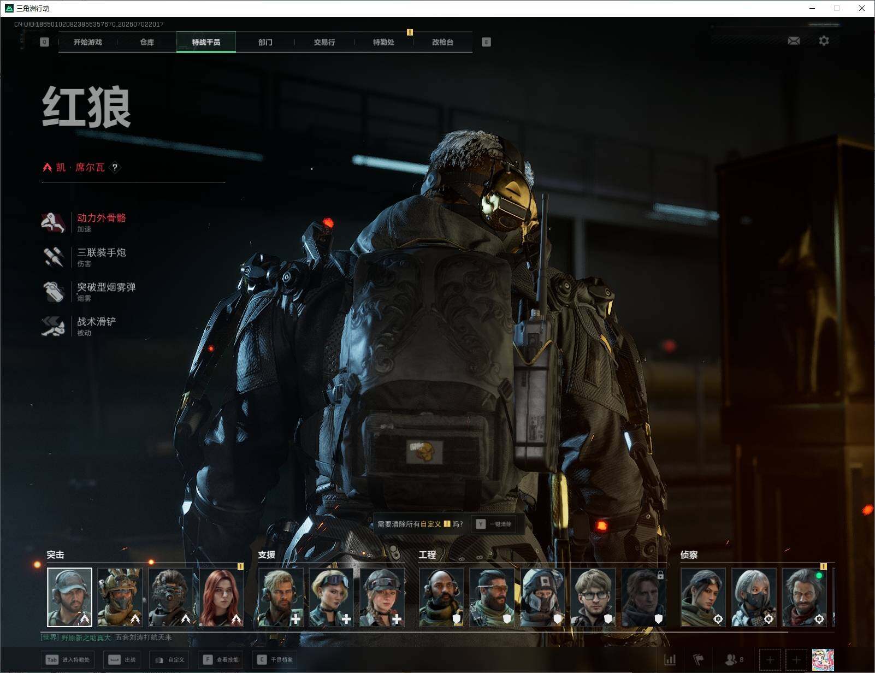The image size is (875, 673).
Task: Select the 战术滑铲 passive skill icon
Action: (x=54, y=326)
